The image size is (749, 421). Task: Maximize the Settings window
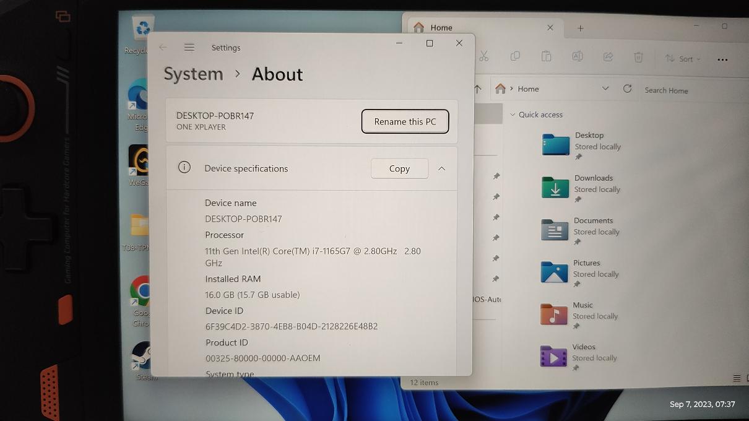click(x=430, y=43)
